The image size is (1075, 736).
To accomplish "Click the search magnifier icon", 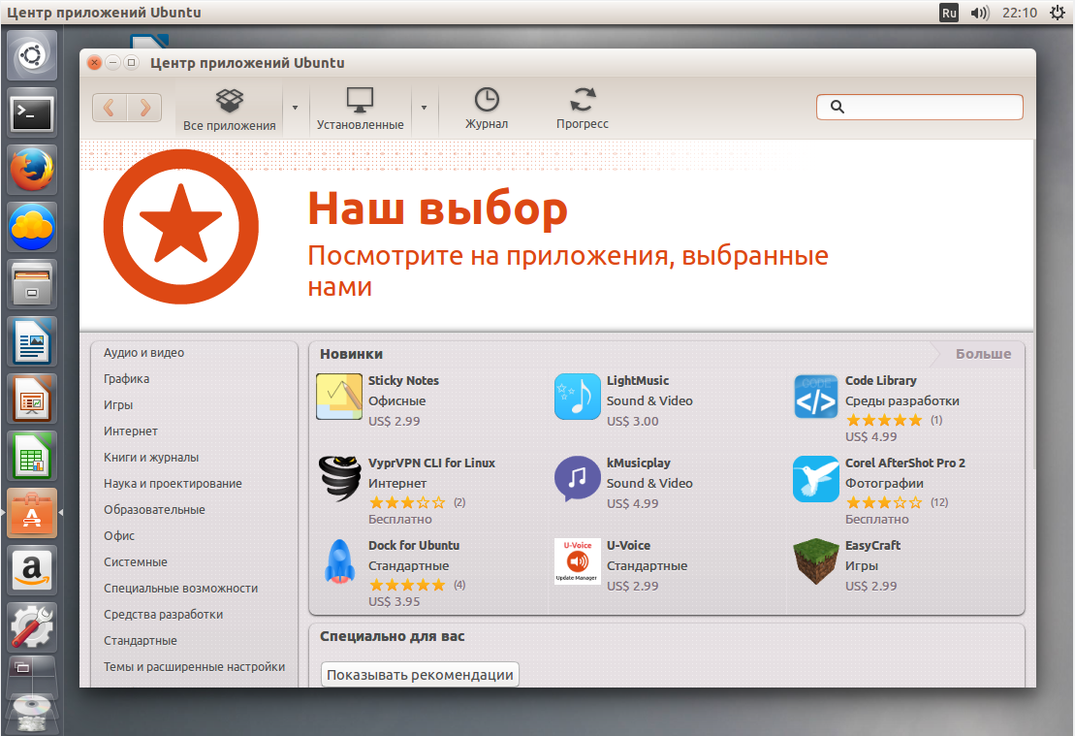I will tap(838, 107).
